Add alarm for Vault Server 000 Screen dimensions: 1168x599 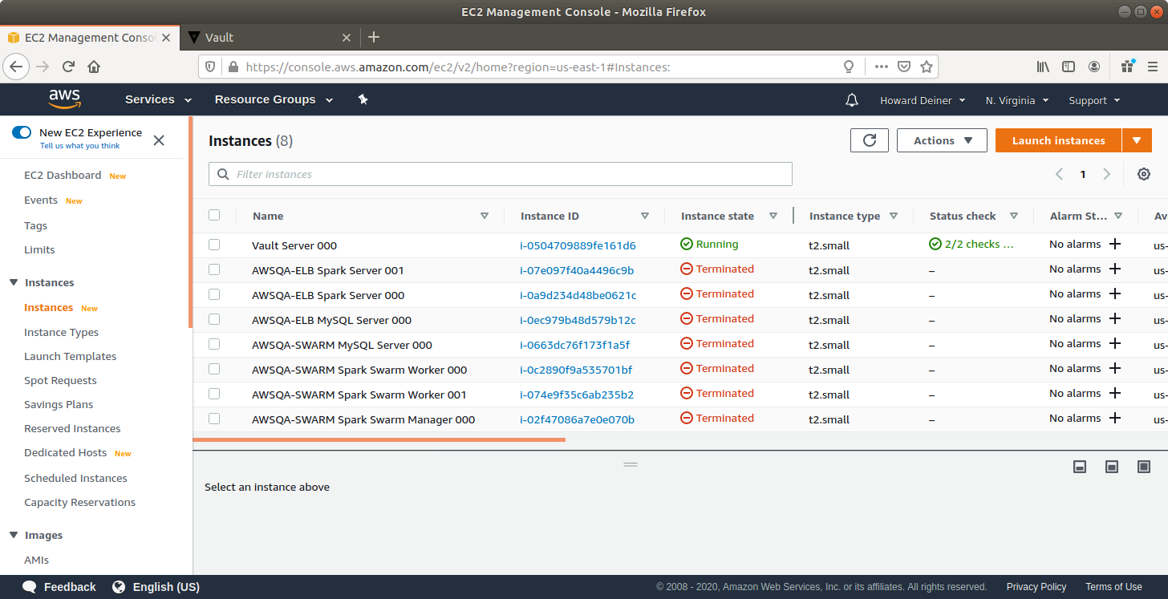1114,245
